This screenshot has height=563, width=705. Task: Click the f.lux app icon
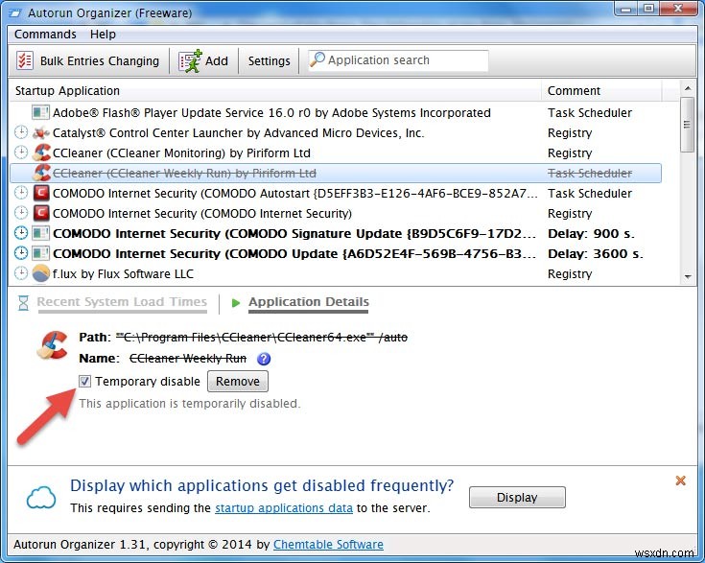click(x=41, y=273)
